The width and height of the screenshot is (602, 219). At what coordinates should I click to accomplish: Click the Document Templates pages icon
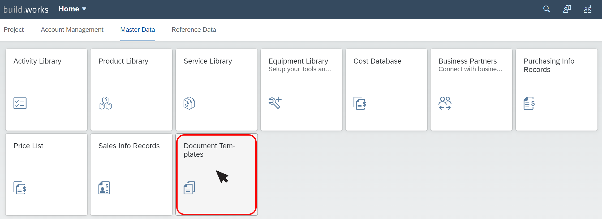(x=189, y=188)
